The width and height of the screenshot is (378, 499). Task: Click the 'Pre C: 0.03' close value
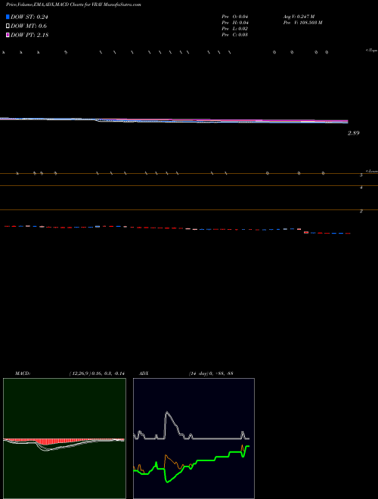coord(235,35)
